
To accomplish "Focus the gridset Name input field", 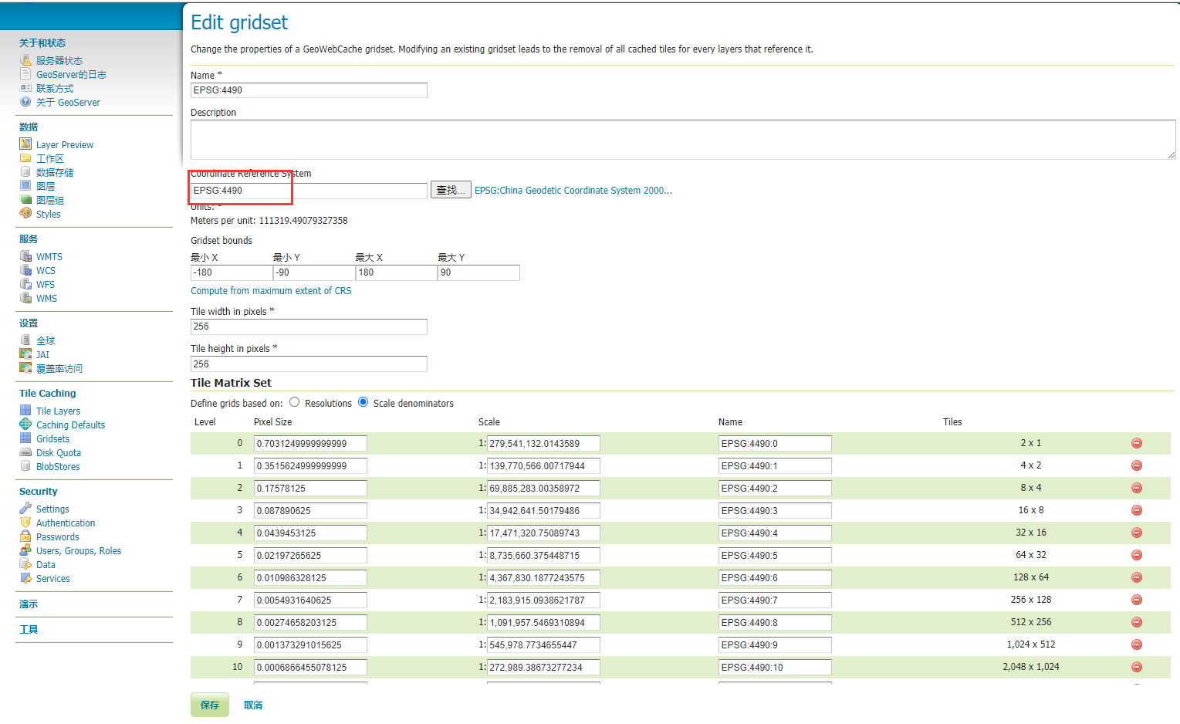I will (309, 90).
